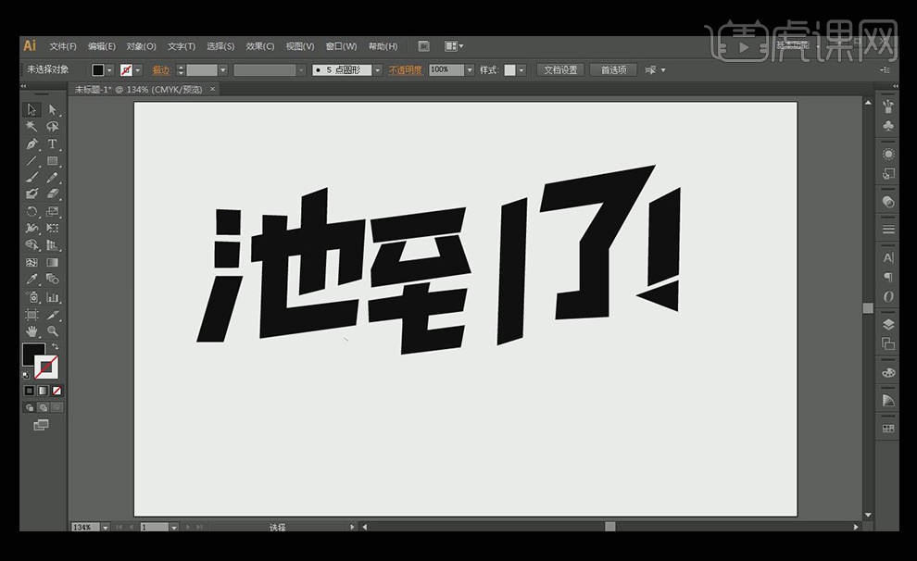The width and height of the screenshot is (917, 561).
Task: Open the 选择(S) menu
Action: click(220, 46)
